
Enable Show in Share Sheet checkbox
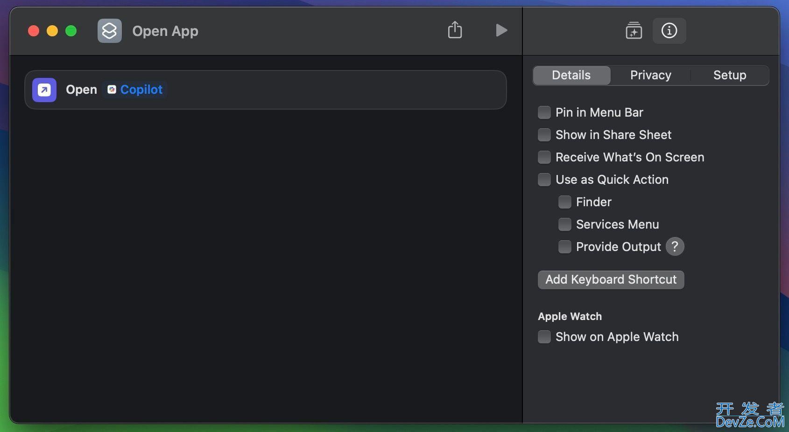click(544, 135)
